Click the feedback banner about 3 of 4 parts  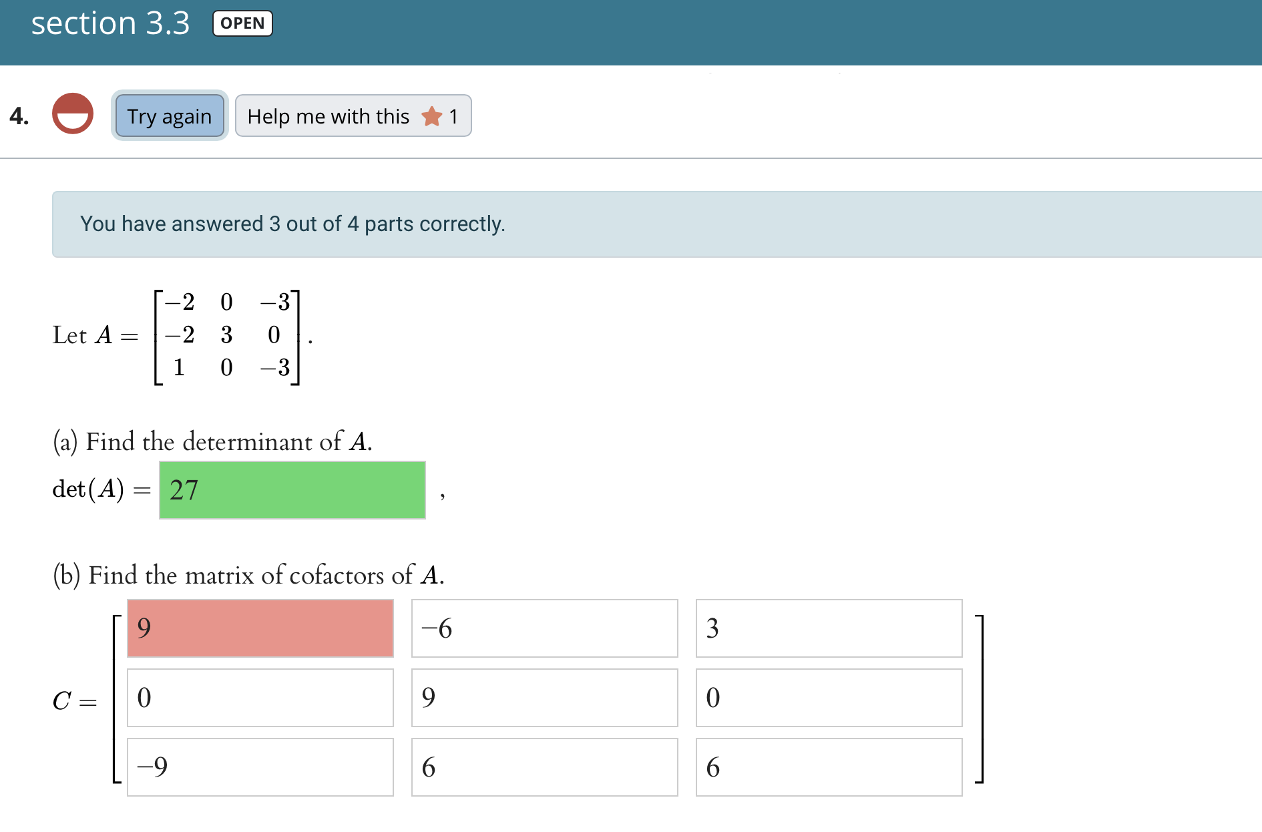pos(657,224)
